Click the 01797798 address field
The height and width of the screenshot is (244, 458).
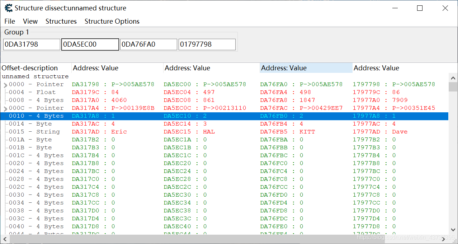[207, 44]
